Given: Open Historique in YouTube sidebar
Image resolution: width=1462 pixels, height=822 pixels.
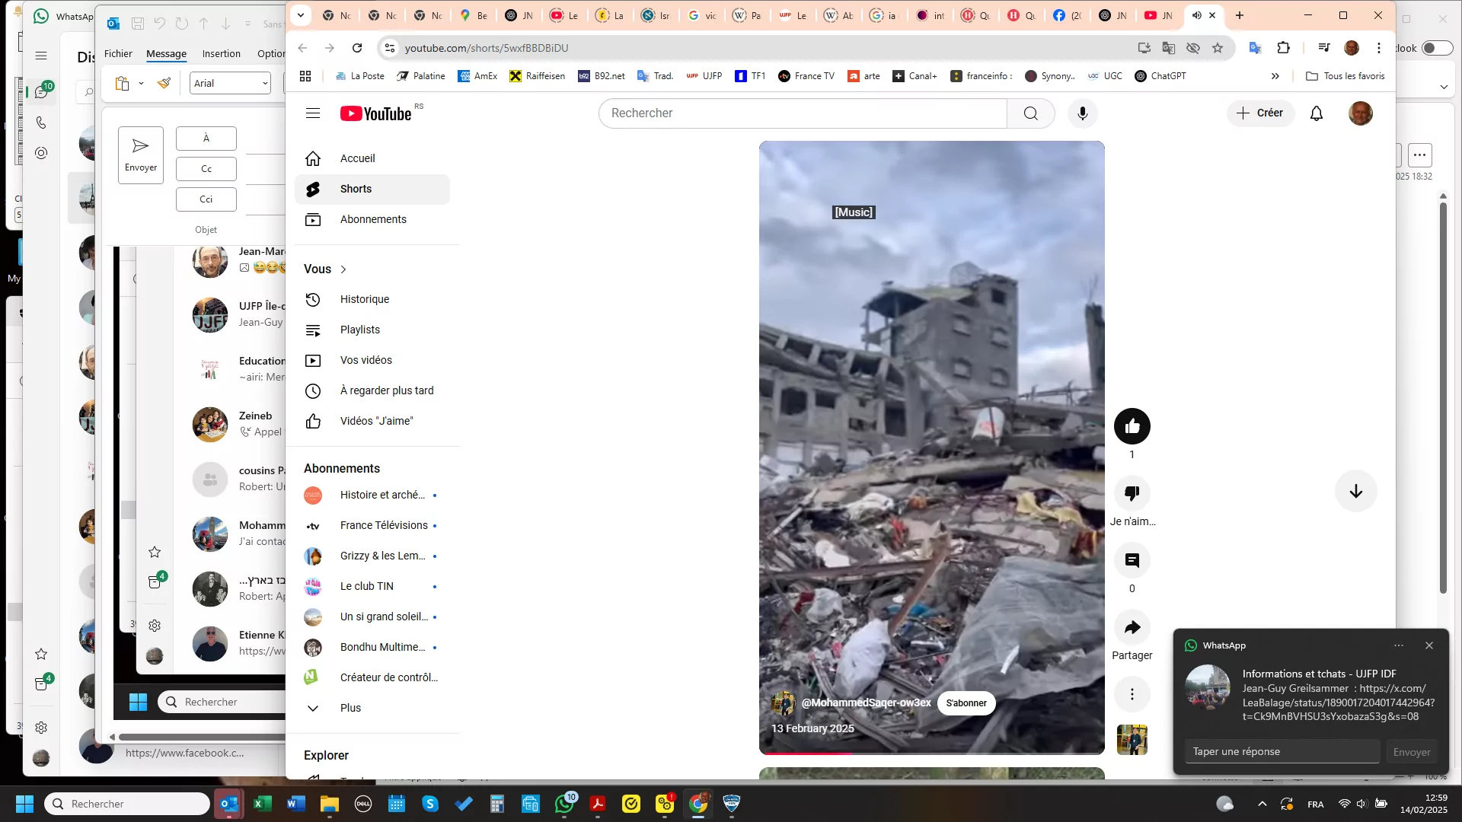Looking at the screenshot, I should pyautogui.click(x=372, y=299).
